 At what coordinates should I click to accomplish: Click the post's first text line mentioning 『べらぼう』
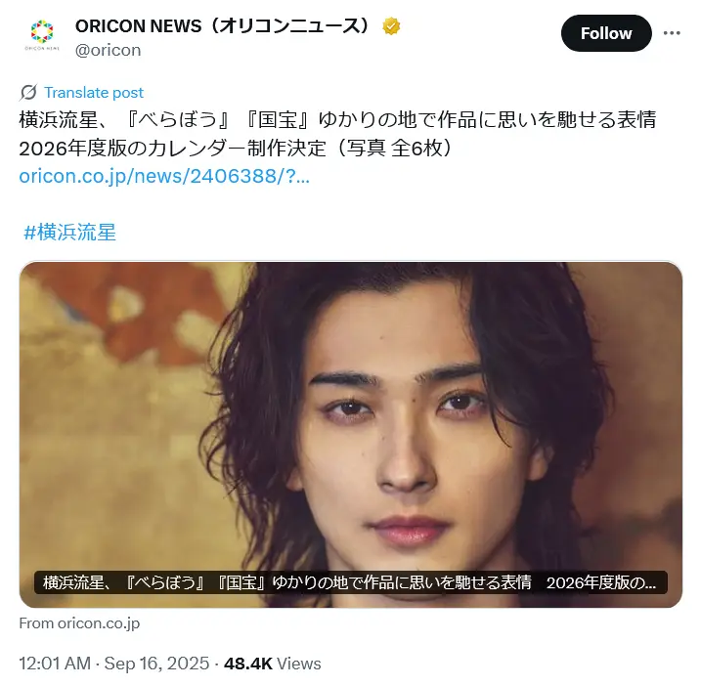pos(337,120)
